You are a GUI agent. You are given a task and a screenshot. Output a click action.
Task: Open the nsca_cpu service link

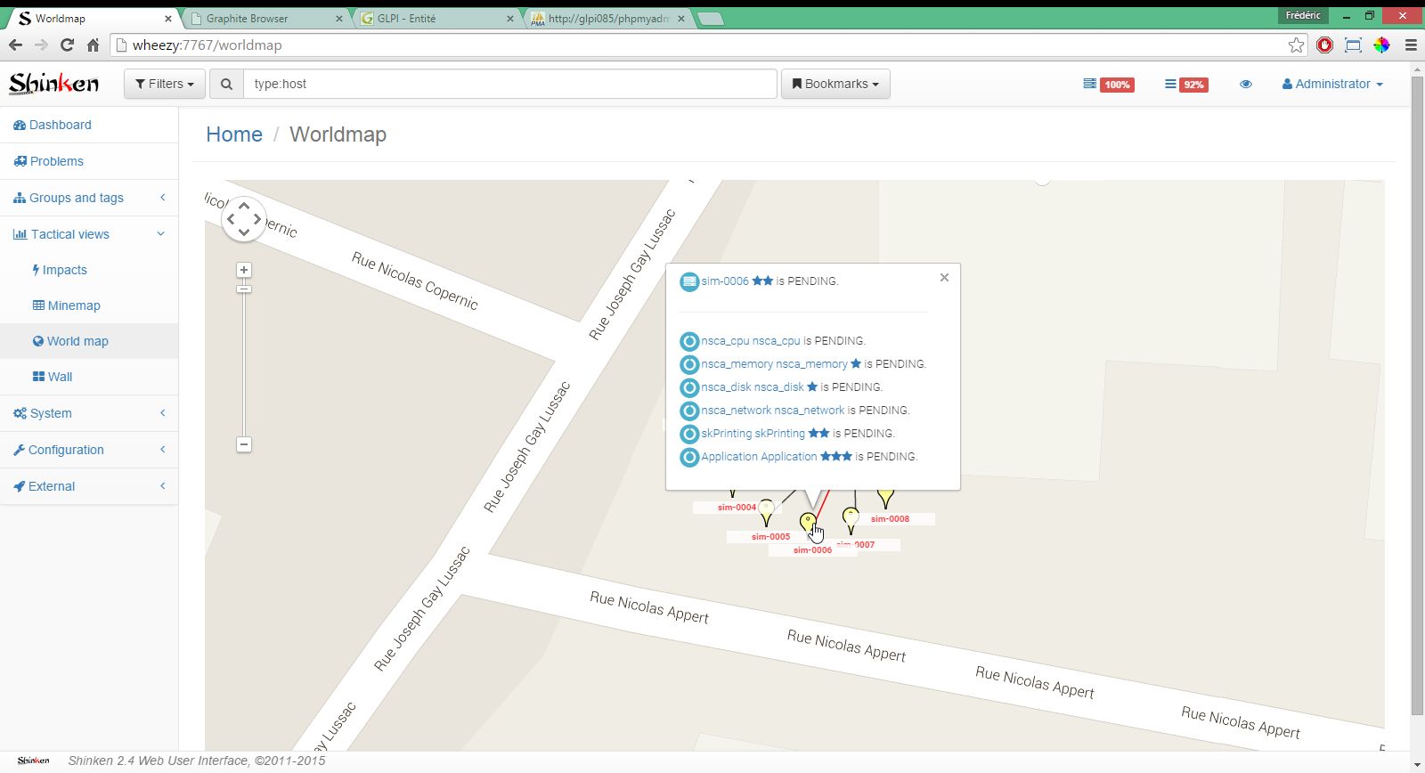click(751, 341)
